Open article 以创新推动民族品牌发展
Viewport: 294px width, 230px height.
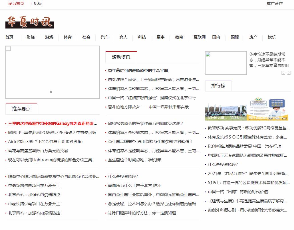pyautogui.click(x=245, y=146)
